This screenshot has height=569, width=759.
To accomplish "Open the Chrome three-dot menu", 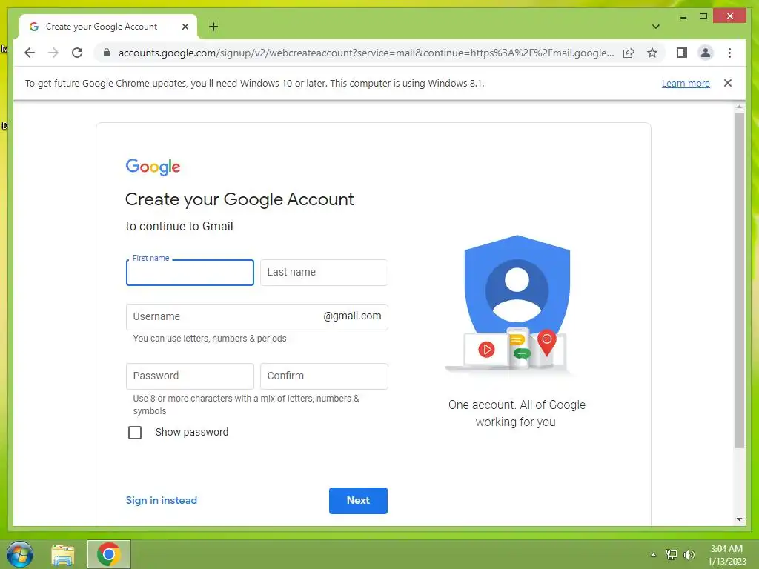I will [729, 53].
